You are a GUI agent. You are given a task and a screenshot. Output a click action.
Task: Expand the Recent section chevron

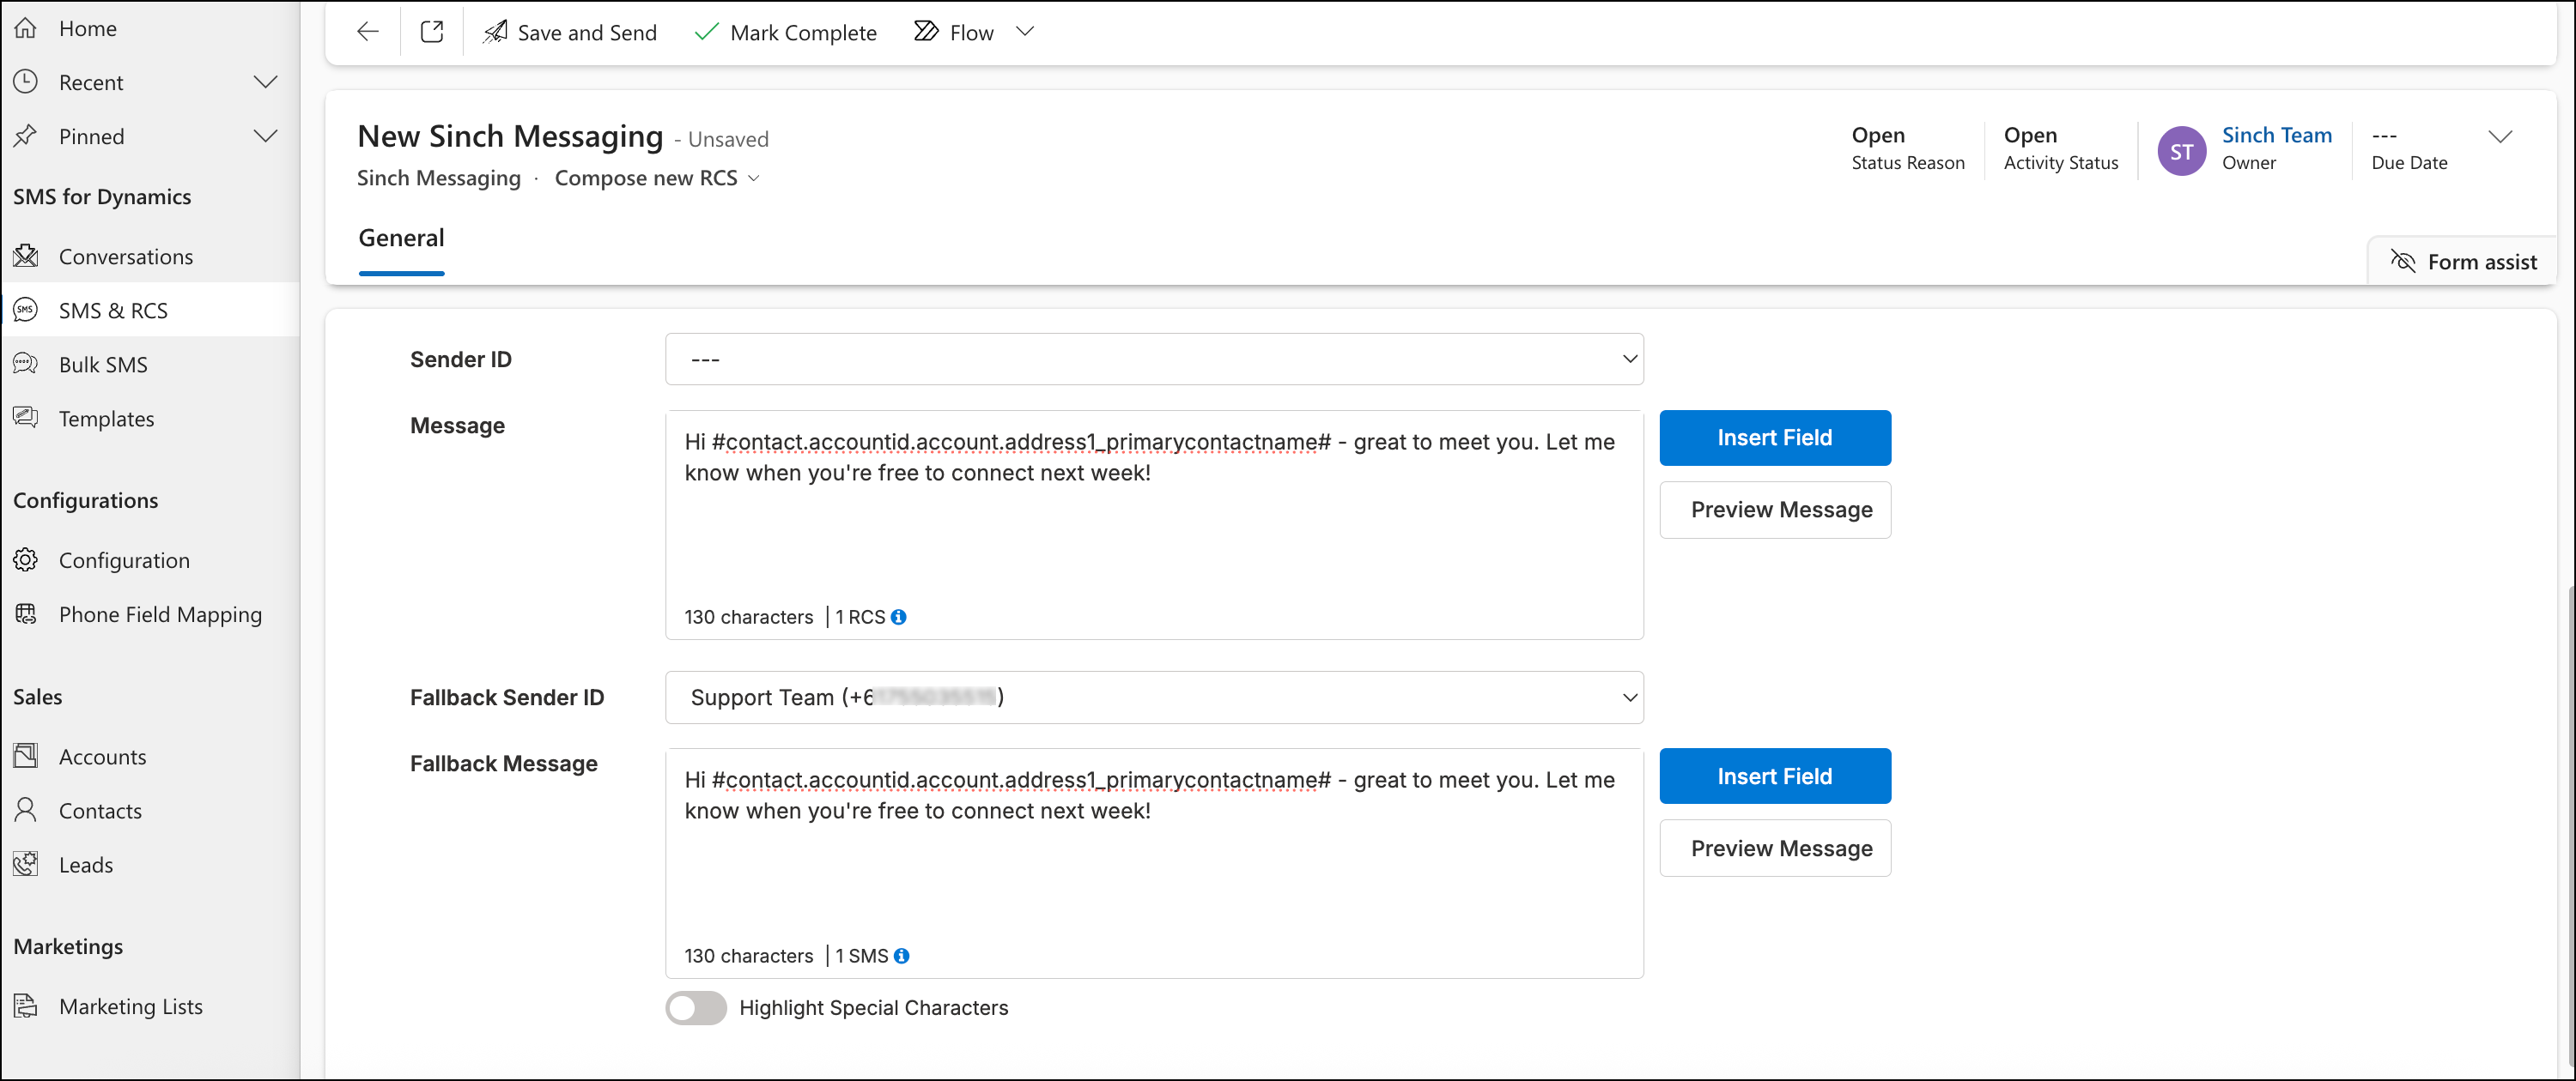pyautogui.click(x=265, y=82)
